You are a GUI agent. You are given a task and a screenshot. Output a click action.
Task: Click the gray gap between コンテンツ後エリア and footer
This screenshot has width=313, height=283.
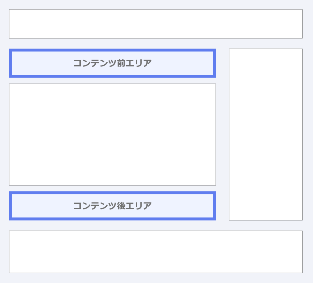coord(112,225)
